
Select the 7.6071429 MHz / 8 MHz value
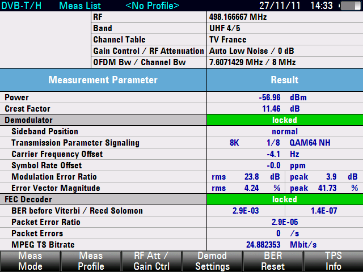click(252, 62)
